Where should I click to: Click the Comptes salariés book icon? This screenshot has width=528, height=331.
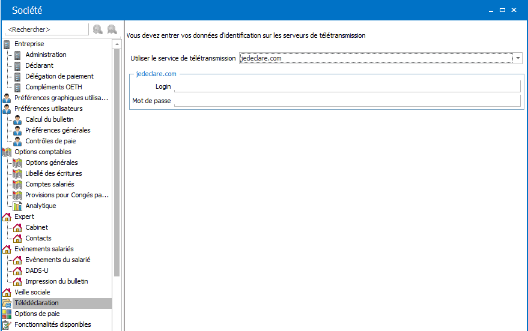[x=17, y=184]
